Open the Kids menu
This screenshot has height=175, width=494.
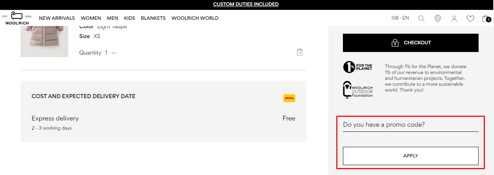[x=129, y=18]
